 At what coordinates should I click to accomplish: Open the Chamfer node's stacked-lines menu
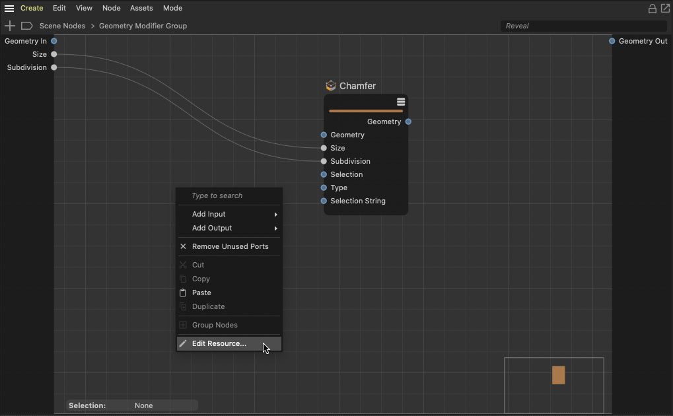pyautogui.click(x=401, y=102)
